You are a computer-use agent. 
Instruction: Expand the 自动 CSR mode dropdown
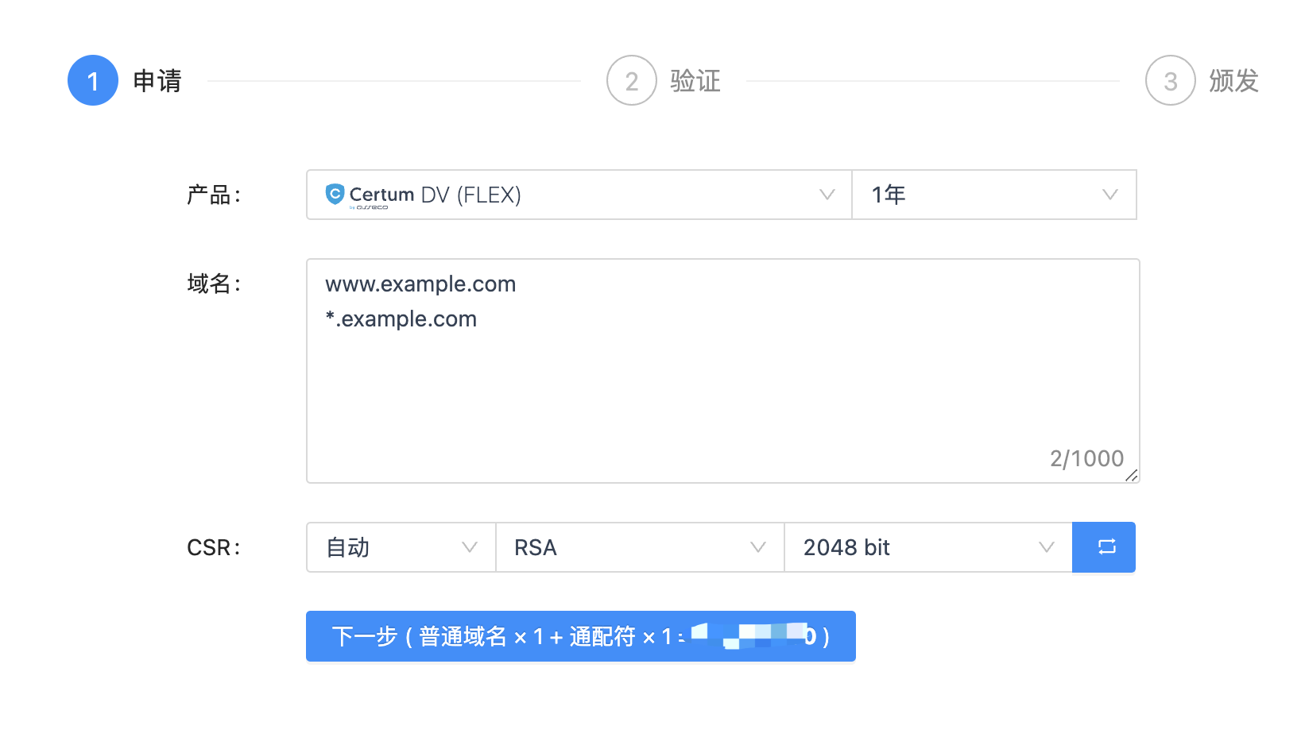tap(401, 547)
